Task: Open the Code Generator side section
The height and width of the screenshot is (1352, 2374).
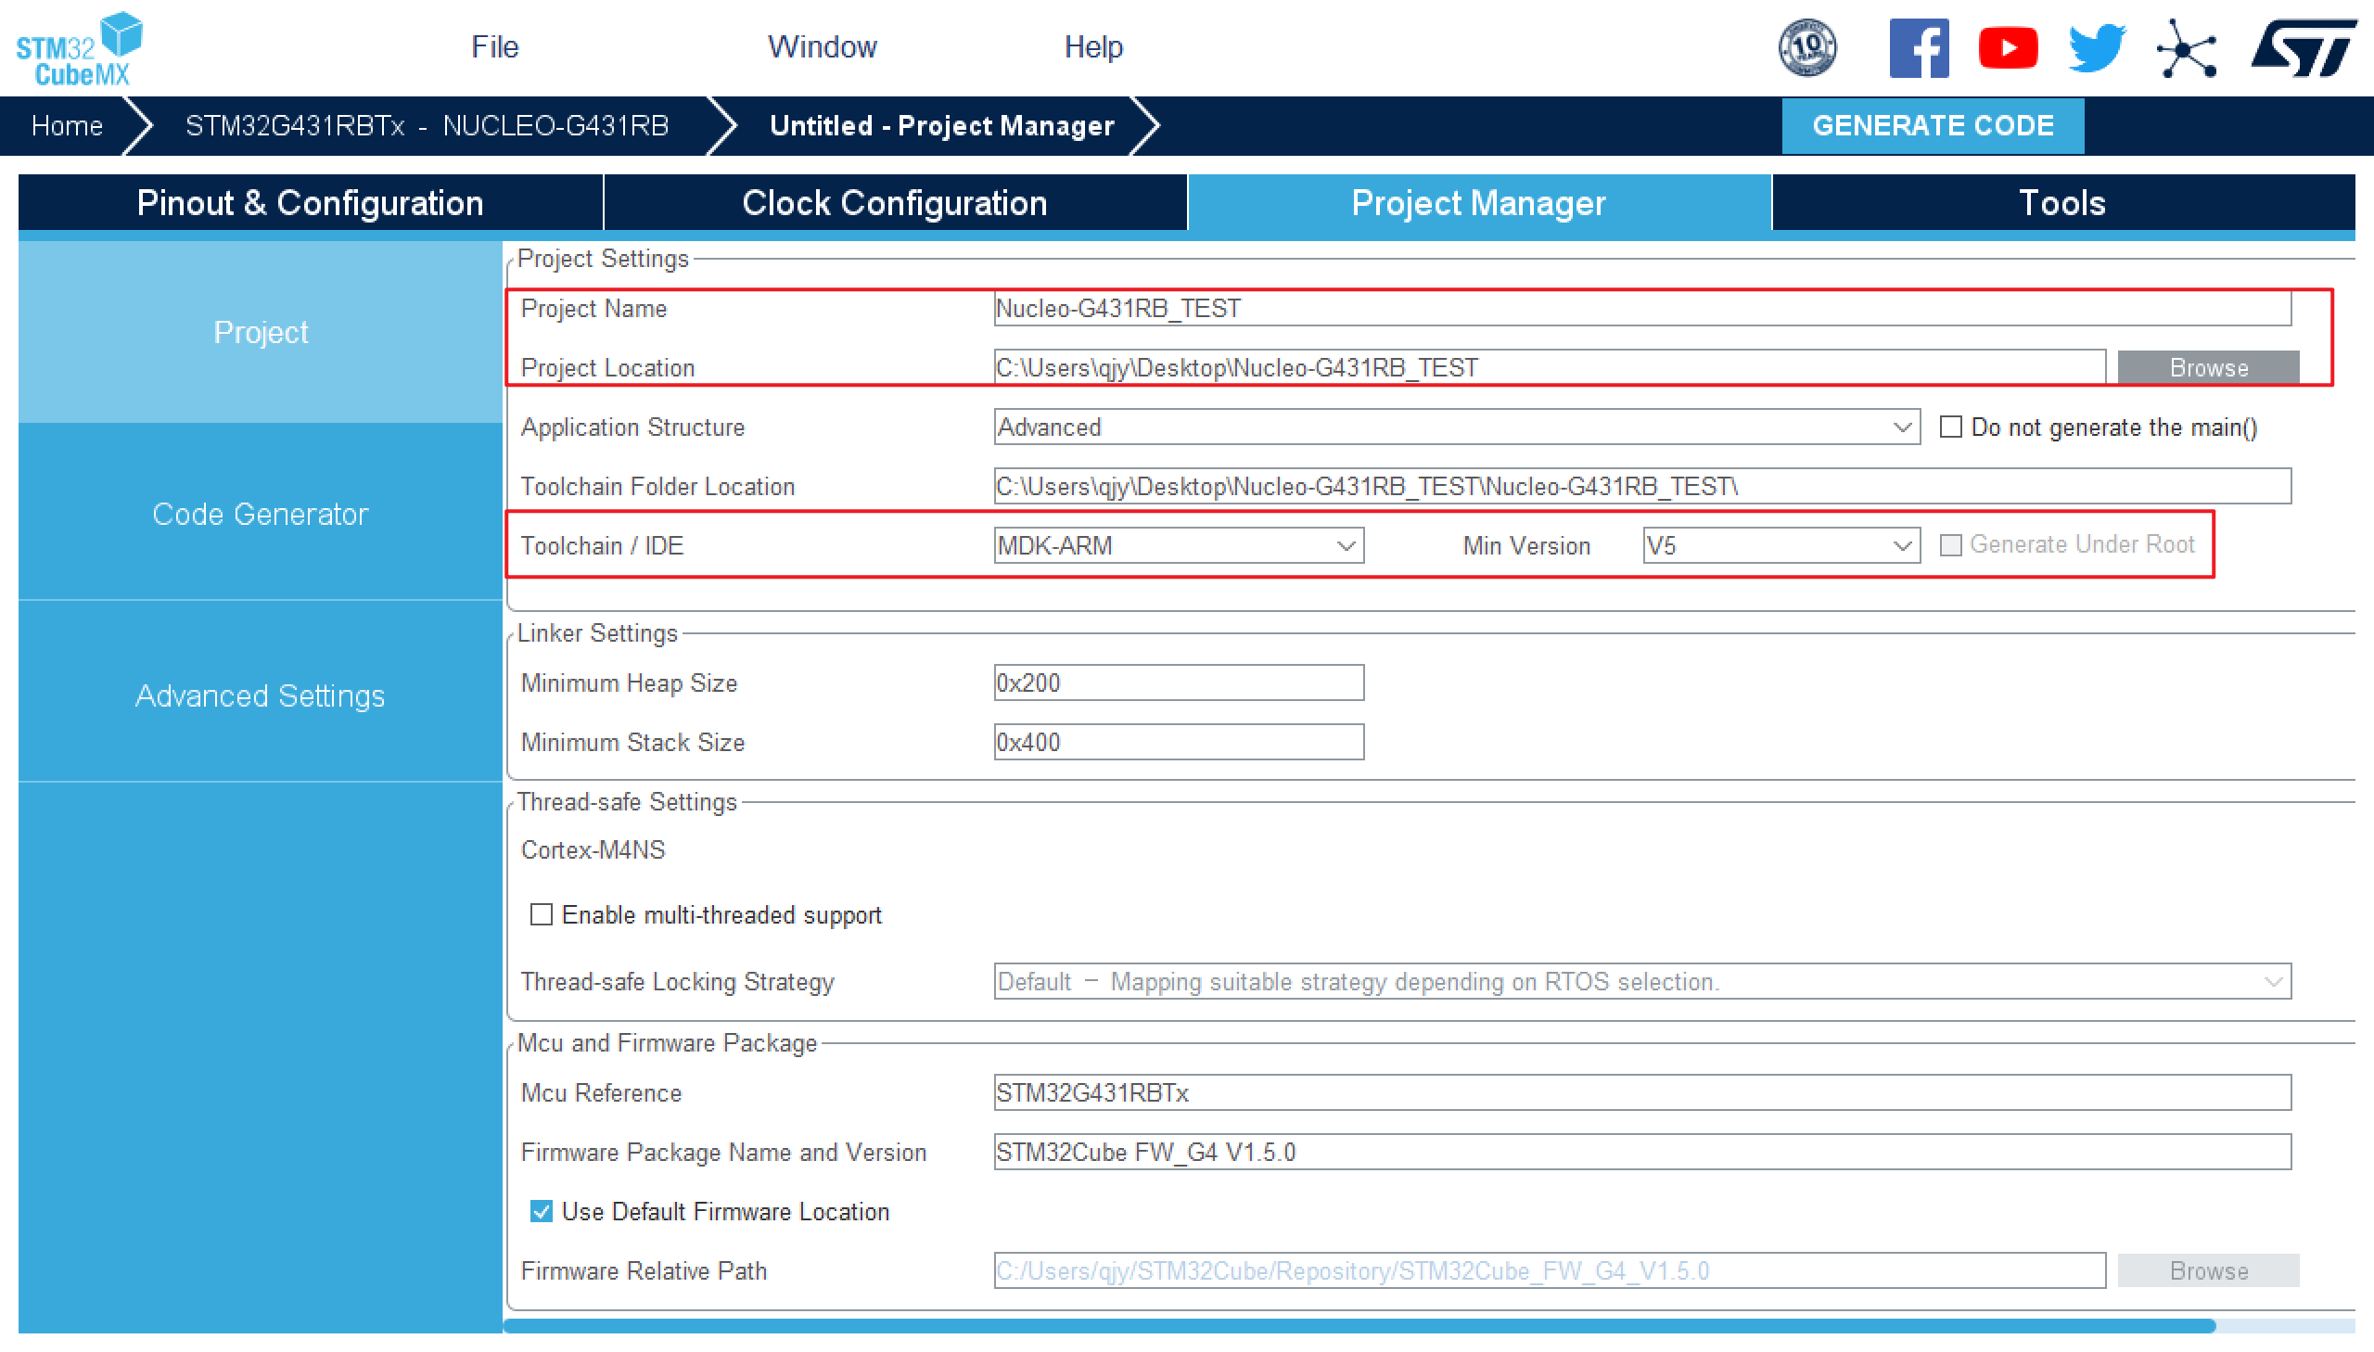Action: [x=260, y=514]
